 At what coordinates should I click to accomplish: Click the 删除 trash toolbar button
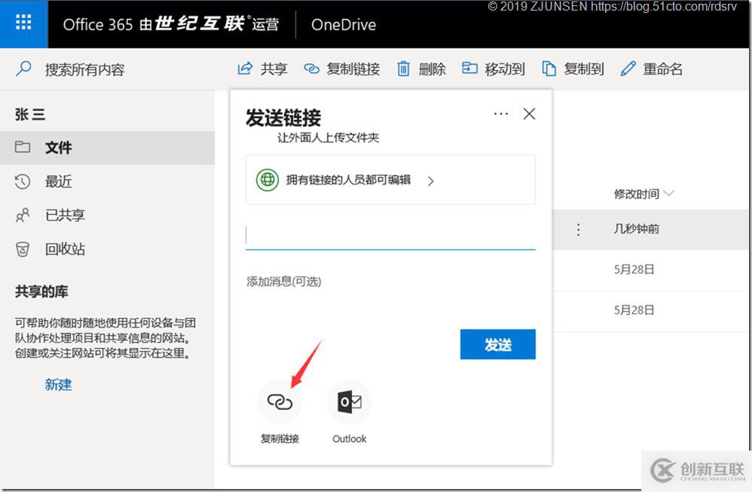pos(421,69)
